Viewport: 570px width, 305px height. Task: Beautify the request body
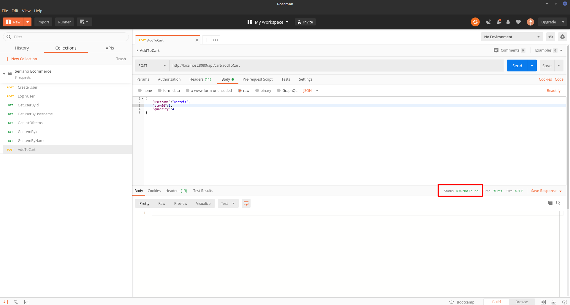click(x=554, y=91)
